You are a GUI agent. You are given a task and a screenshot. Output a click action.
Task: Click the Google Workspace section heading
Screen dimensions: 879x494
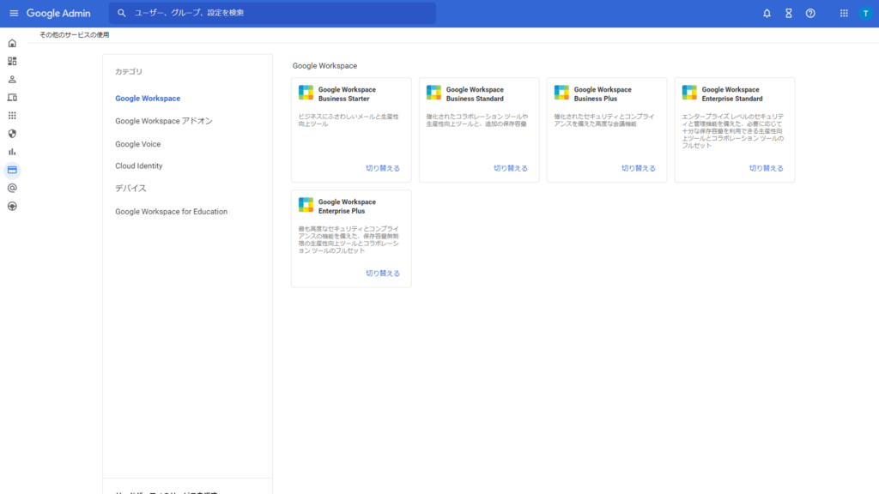[x=324, y=65]
